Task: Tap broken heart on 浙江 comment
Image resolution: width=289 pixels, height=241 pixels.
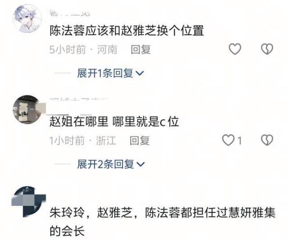Action: [x=267, y=140]
